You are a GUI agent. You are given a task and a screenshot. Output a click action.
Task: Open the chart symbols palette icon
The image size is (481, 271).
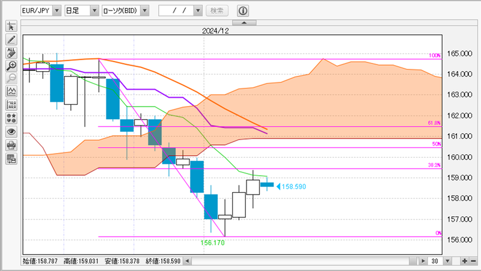click(11, 118)
